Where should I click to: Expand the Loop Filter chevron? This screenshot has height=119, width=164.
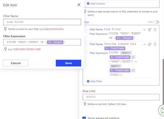[x=144, y=30]
